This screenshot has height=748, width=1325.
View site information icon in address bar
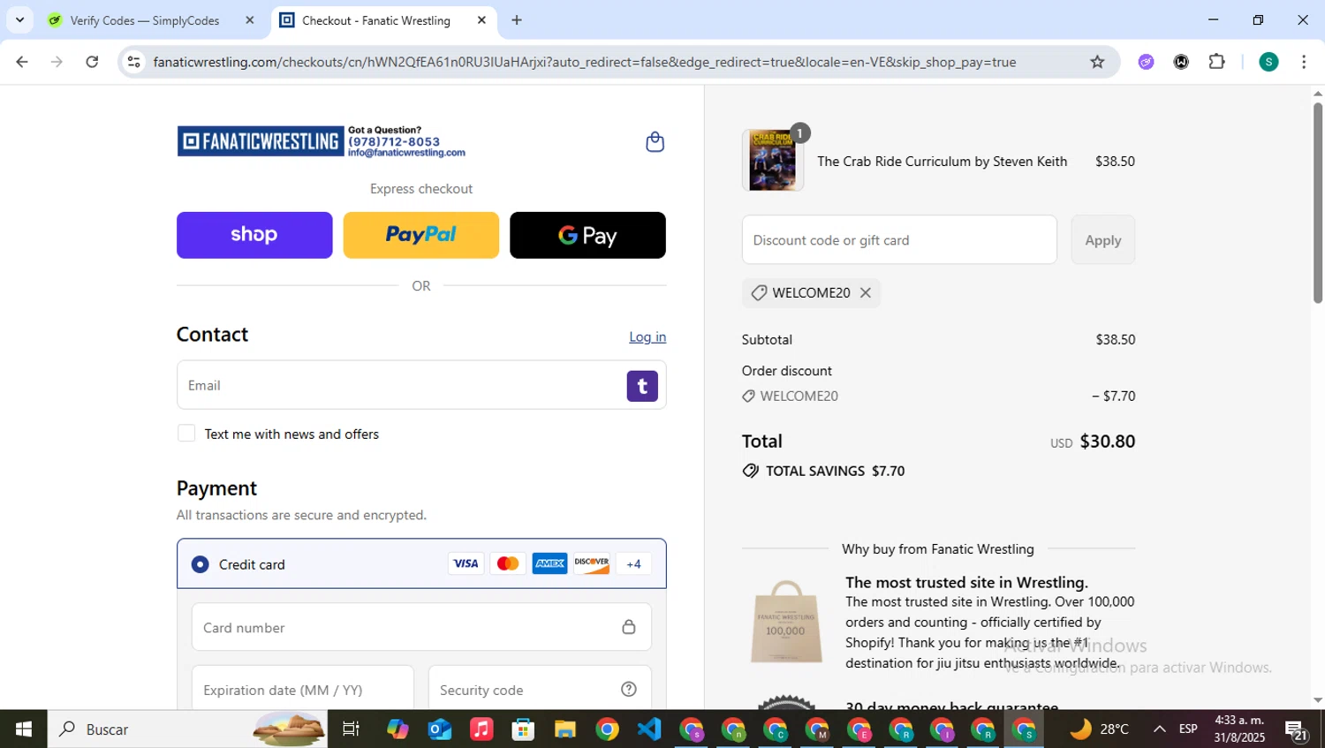(134, 62)
